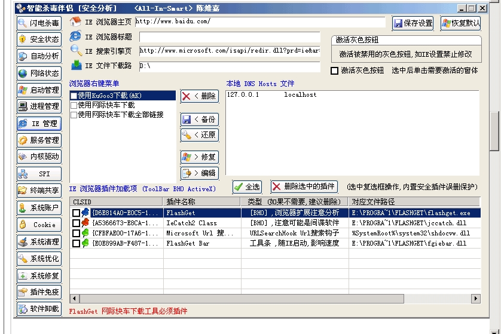Click the FlashGet Bar green plugin icon

point(85,243)
